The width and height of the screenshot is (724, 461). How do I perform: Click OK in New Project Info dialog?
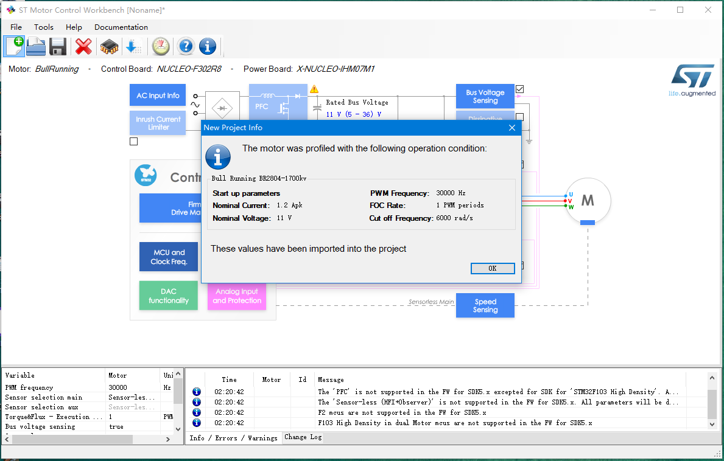pos(493,268)
